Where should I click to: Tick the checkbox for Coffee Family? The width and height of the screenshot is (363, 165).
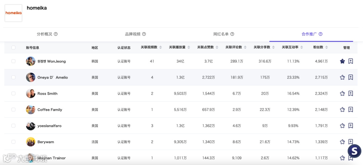tap(13, 110)
